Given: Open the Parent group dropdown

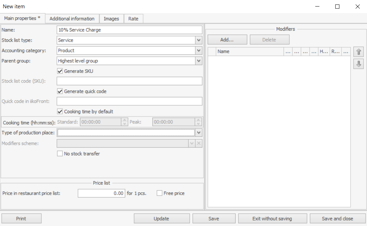Looking at the screenshot, I should click(x=199, y=61).
